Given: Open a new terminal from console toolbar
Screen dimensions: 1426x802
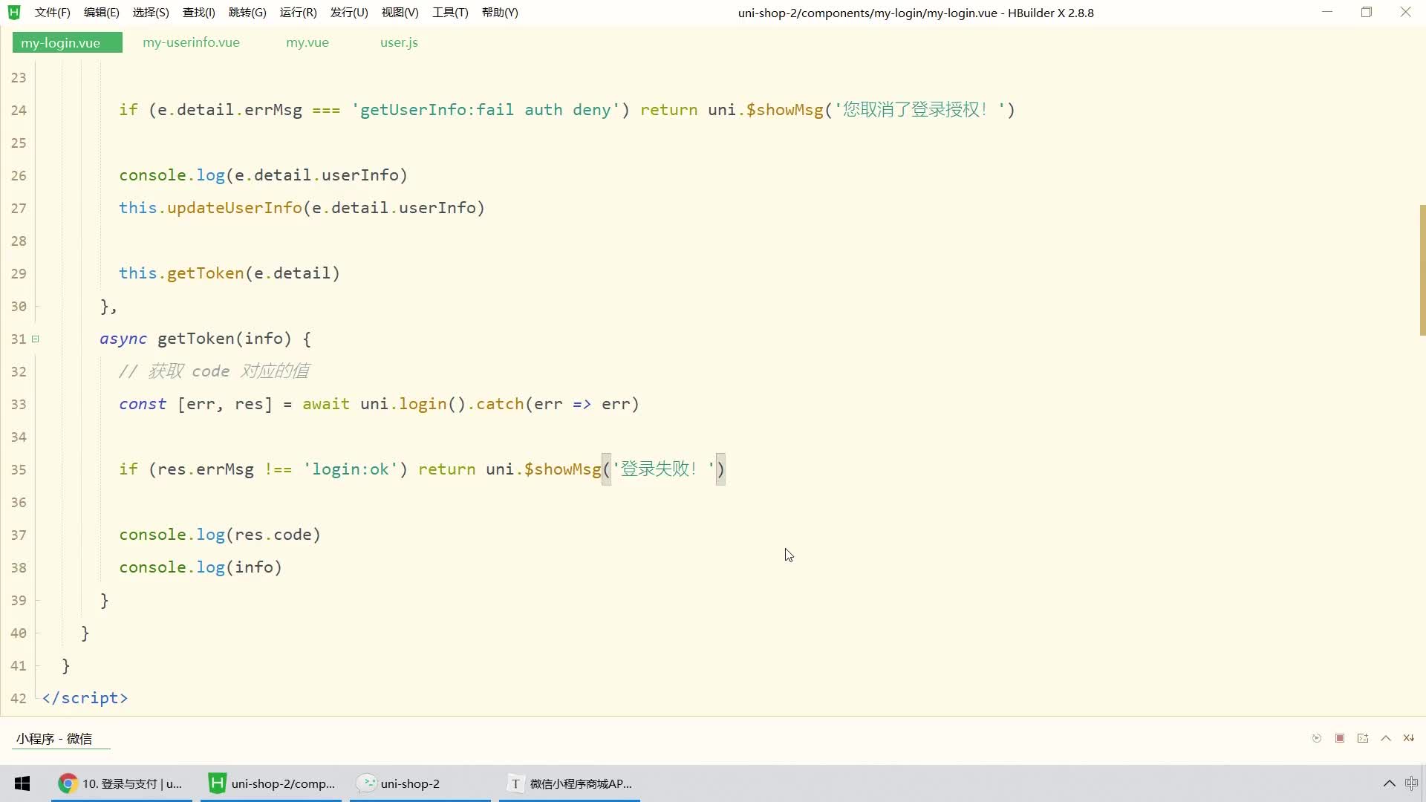Looking at the screenshot, I should click(1363, 738).
